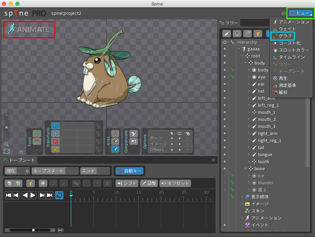The width and height of the screenshot is (315, 237).
Task: Expand the アニメーション tree node
Action: tap(242, 218)
